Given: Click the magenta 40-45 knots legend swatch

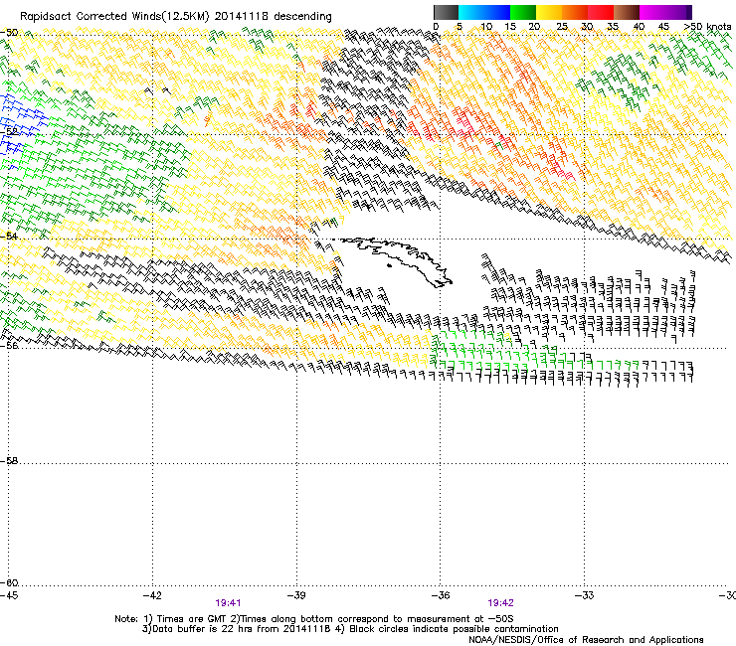Looking at the screenshot, I should click(652, 12).
